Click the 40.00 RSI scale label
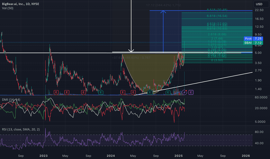 (x=259, y=143)
